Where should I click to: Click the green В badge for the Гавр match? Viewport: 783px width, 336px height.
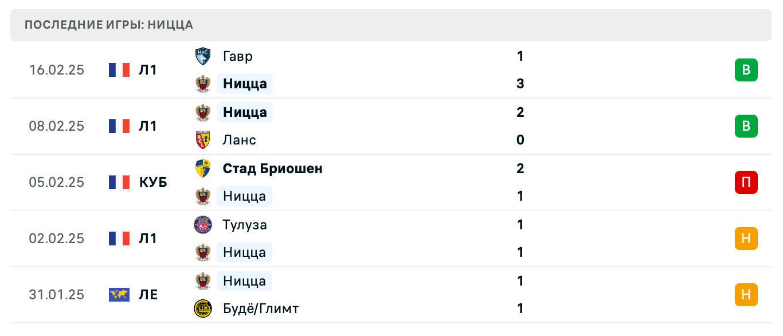746,69
